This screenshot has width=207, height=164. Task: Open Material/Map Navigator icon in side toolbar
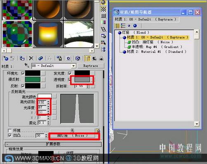click(103, 49)
